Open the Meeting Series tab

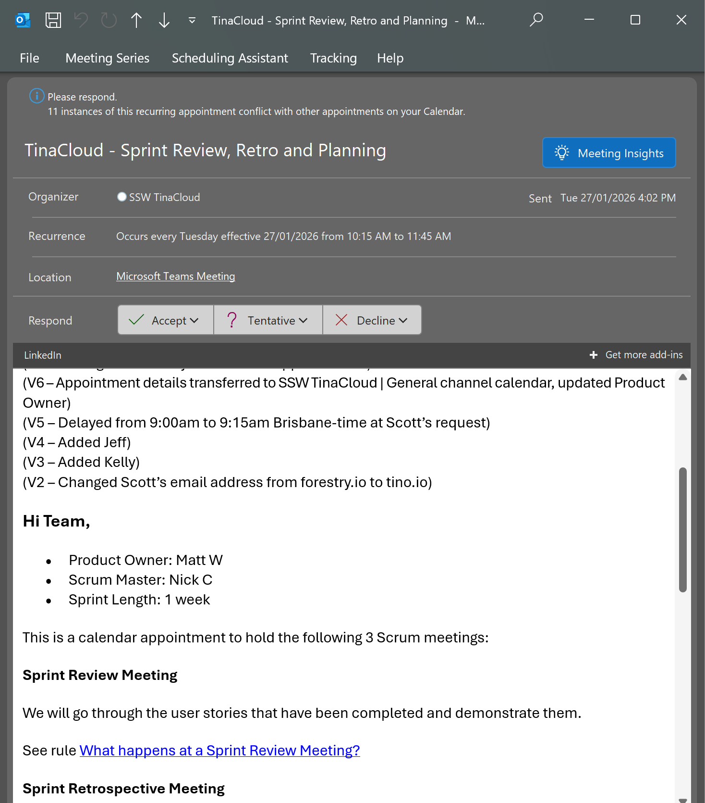click(x=107, y=58)
